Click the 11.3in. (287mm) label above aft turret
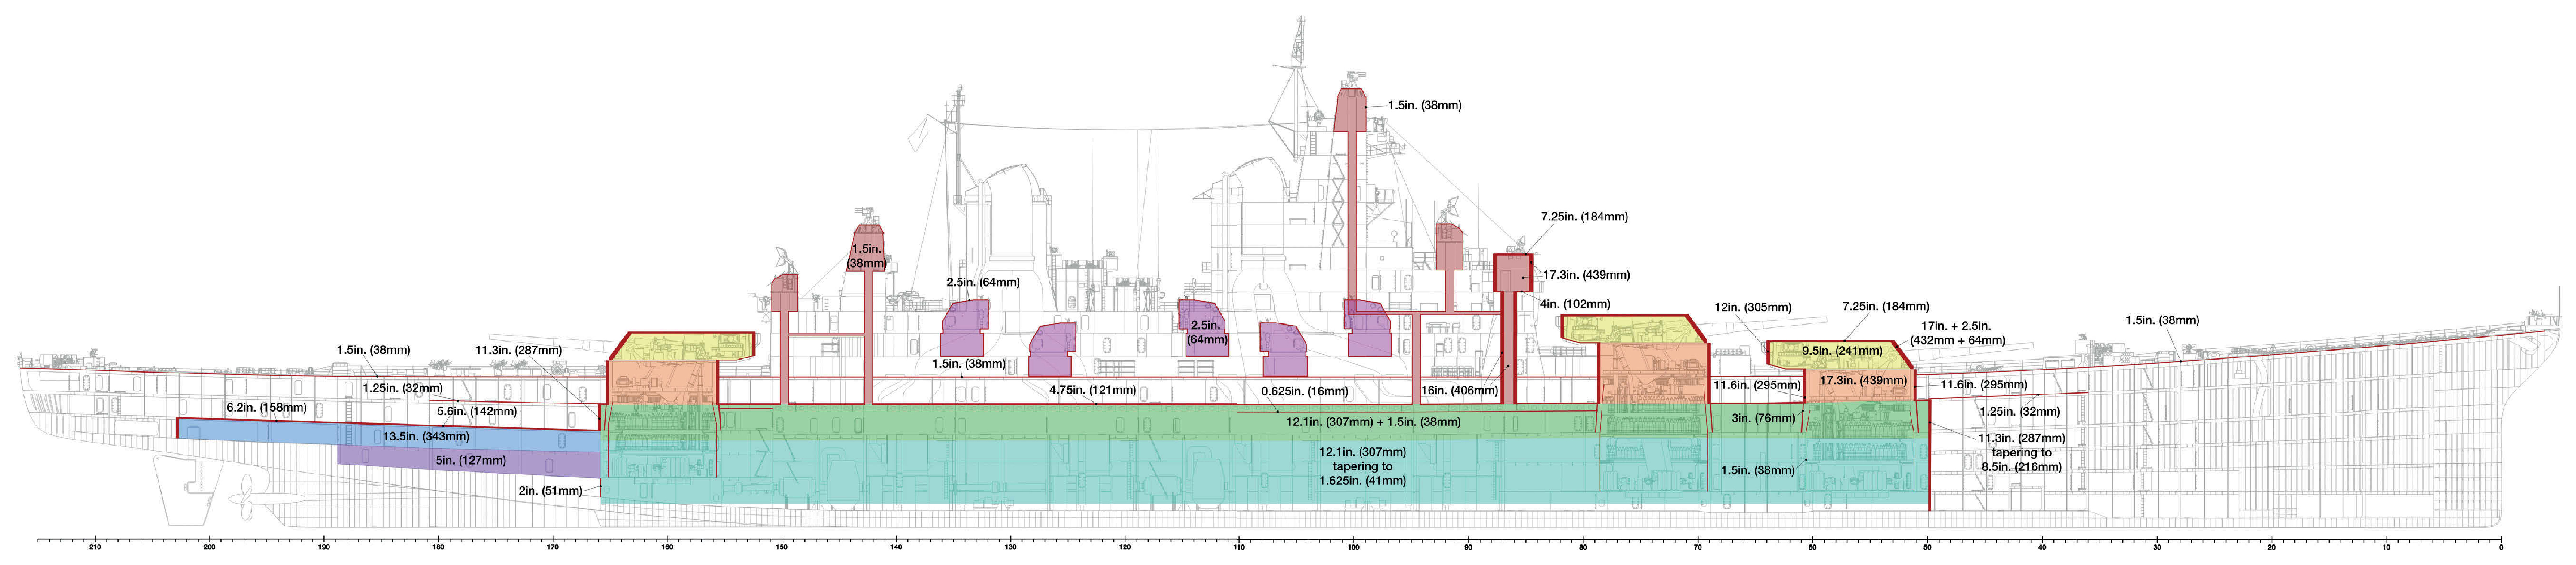Image resolution: width=2576 pixels, height=565 pixels. 518,351
